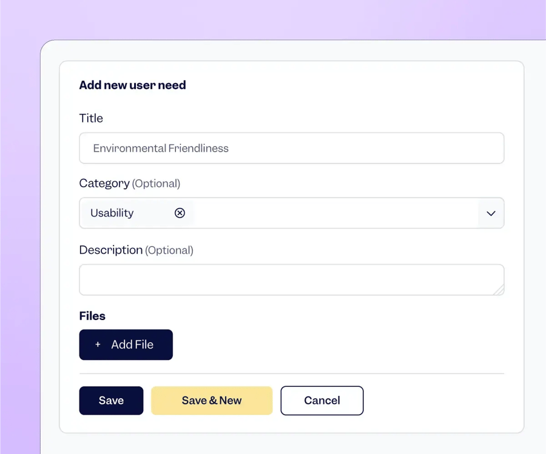Select the Files section label
This screenshot has width=546, height=454.
[92, 316]
